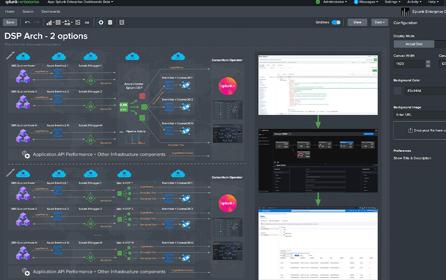
Task: Open the Configuration gear icon
Action: coord(101,22)
